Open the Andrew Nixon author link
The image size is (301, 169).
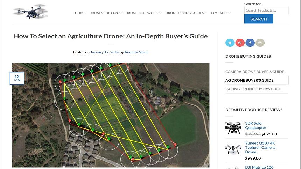[136, 52]
